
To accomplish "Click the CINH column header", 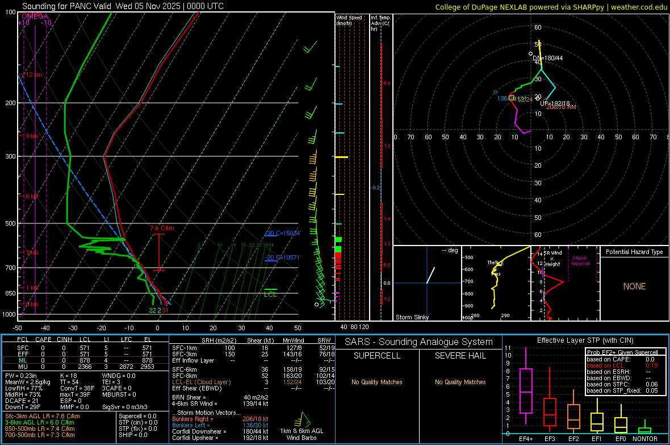I will [x=65, y=339].
